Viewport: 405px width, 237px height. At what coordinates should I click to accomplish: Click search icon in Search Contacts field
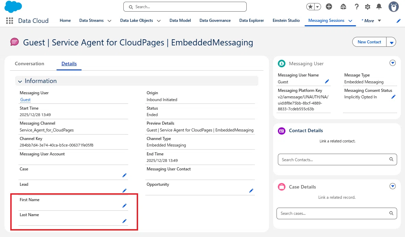(391, 159)
